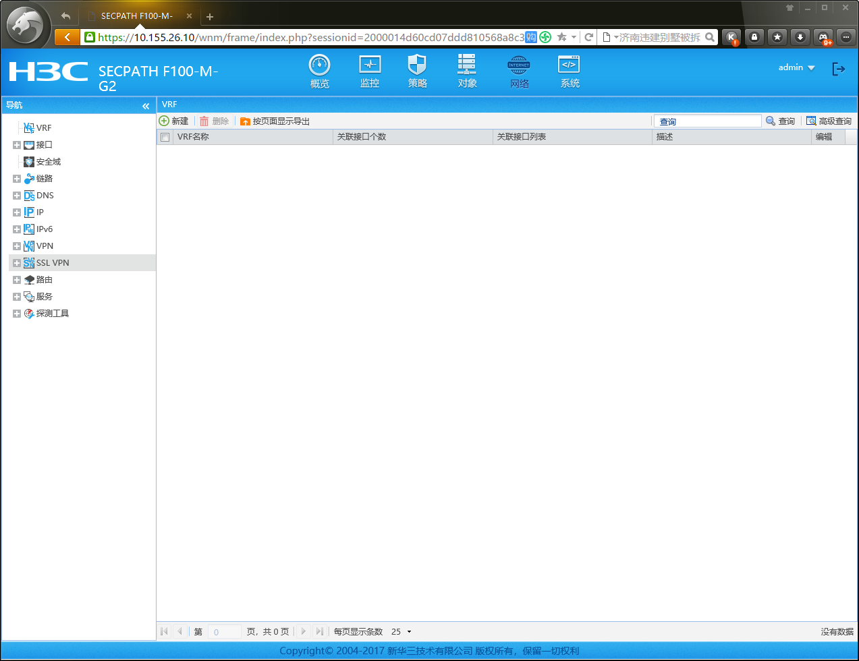Sort by 描述 column header
The width and height of the screenshot is (859, 661).
[x=731, y=137]
